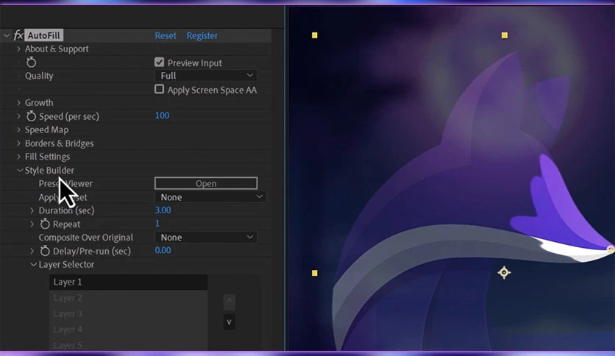This screenshot has height=356, width=615.
Task: Click the layer anchor point crosshair
Action: coord(504,272)
